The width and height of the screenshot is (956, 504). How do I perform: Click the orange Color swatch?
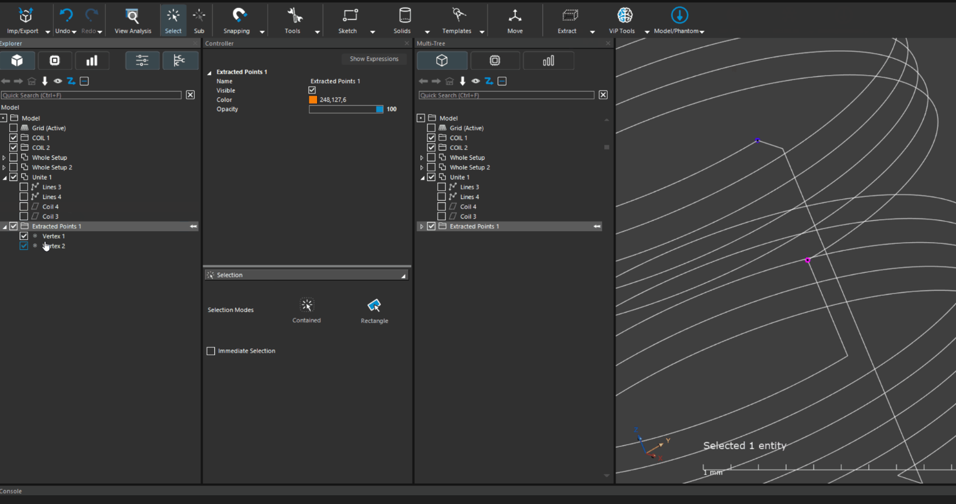[x=313, y=100]
